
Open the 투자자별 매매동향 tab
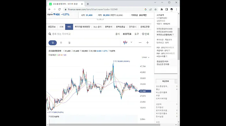pos(82,27)
